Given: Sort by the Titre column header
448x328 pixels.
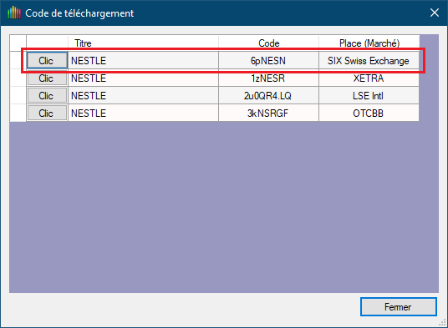Looking at the screenshot, I should coord(143,43).
